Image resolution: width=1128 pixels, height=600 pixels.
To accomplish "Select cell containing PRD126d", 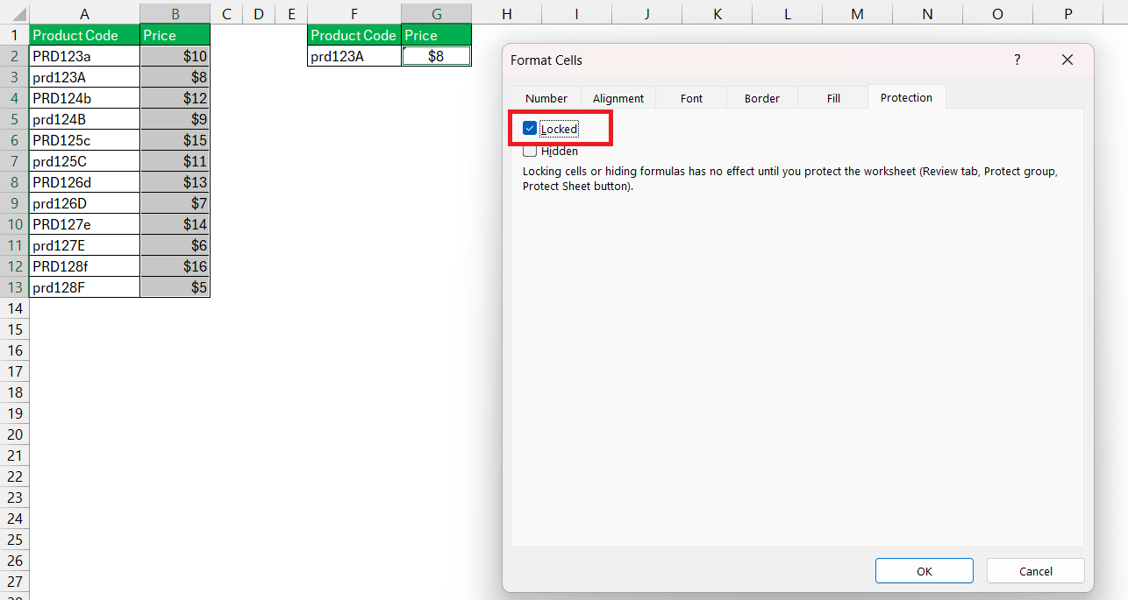I will [84, 182].
